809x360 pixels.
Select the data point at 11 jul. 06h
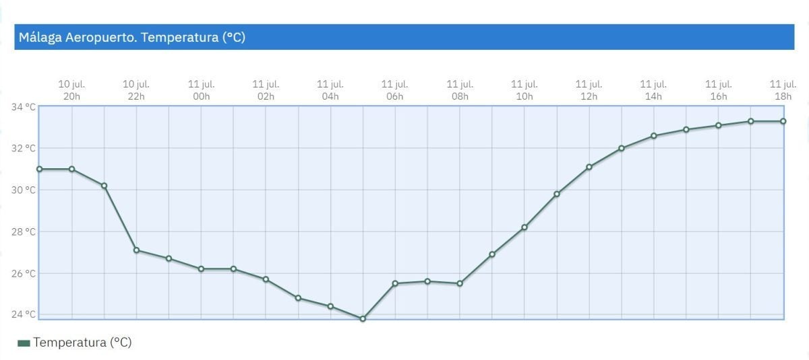click(395, 283)
